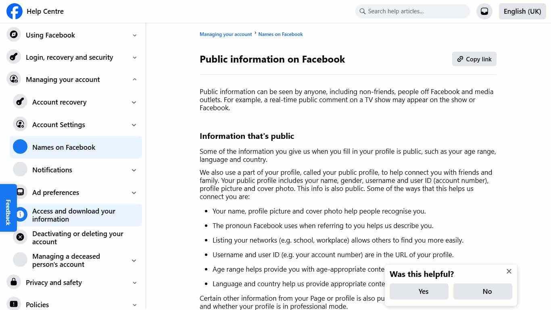Click the Facebook logo icon
551x310 pixels.
(14, 11)
